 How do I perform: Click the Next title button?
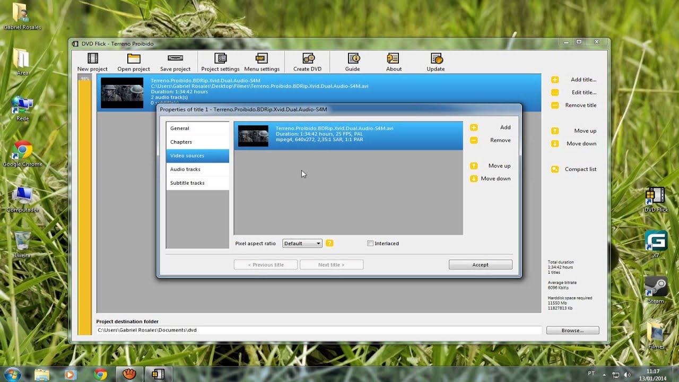point(332,265)
